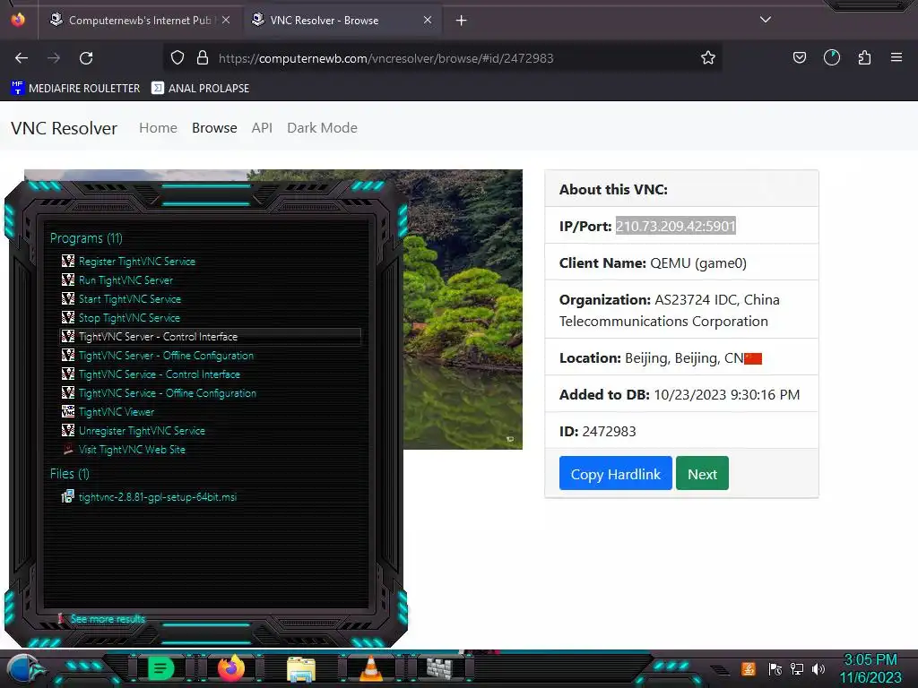This screenshot has height=688, width=918.
Task: Click the Windows Start orb button
Action: (x=24, y=669)
